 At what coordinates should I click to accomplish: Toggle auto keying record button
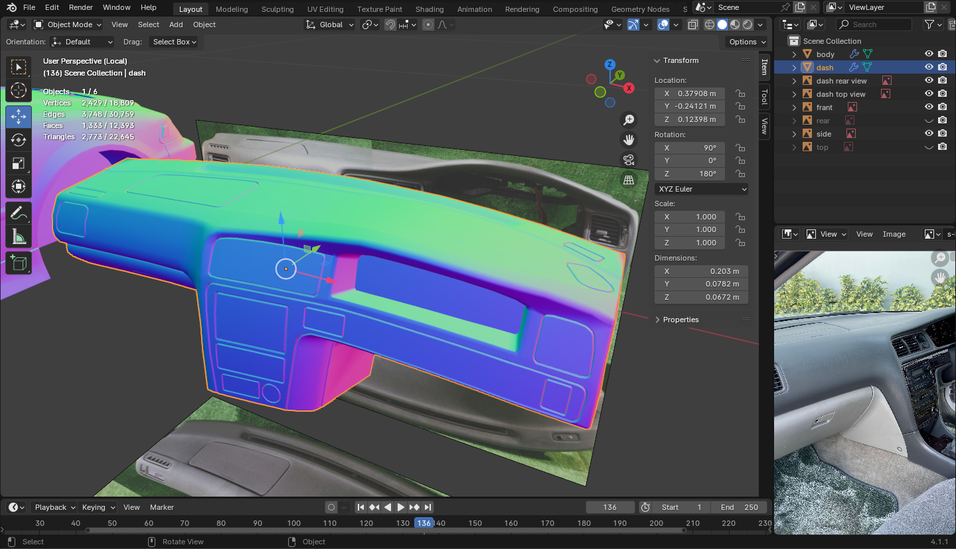coord(331,507)
